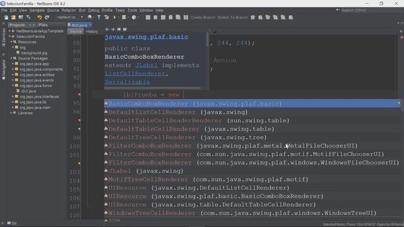Screen dimensions: 404x227
Task: Expand the org.japo.java.app package
Action: (13, 64)
